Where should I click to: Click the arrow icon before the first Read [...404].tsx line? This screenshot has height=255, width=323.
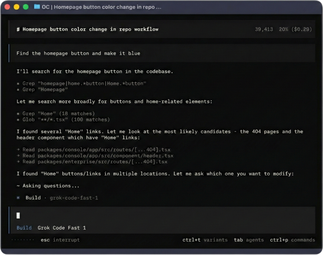18,149
